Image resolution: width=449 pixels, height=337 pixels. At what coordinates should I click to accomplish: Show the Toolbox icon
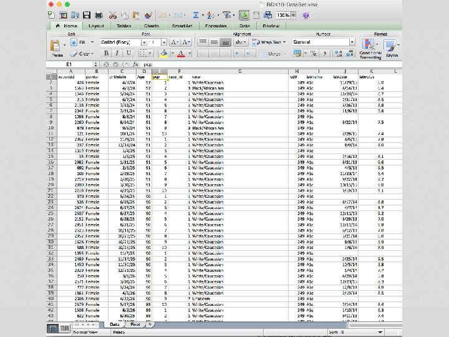click(x=256, y=15)
